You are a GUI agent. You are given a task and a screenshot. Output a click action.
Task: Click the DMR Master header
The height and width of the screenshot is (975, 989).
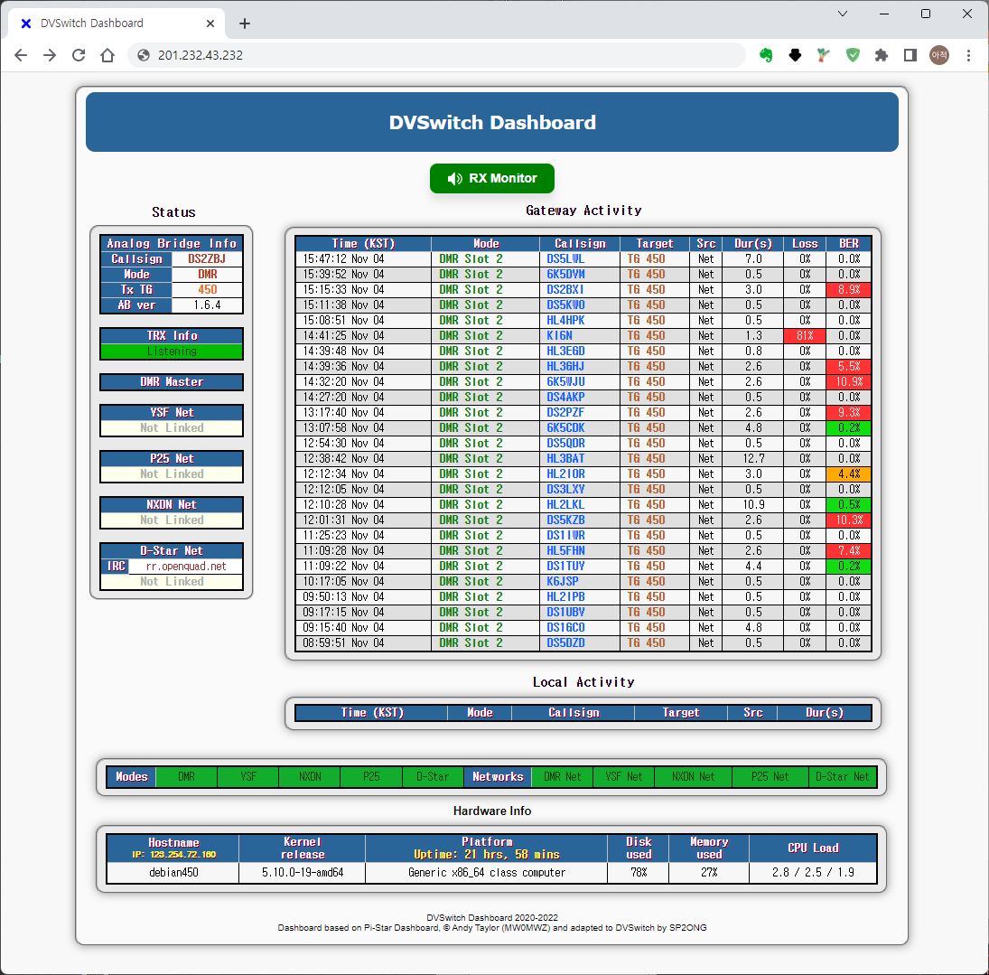click(x=172, y=382)
